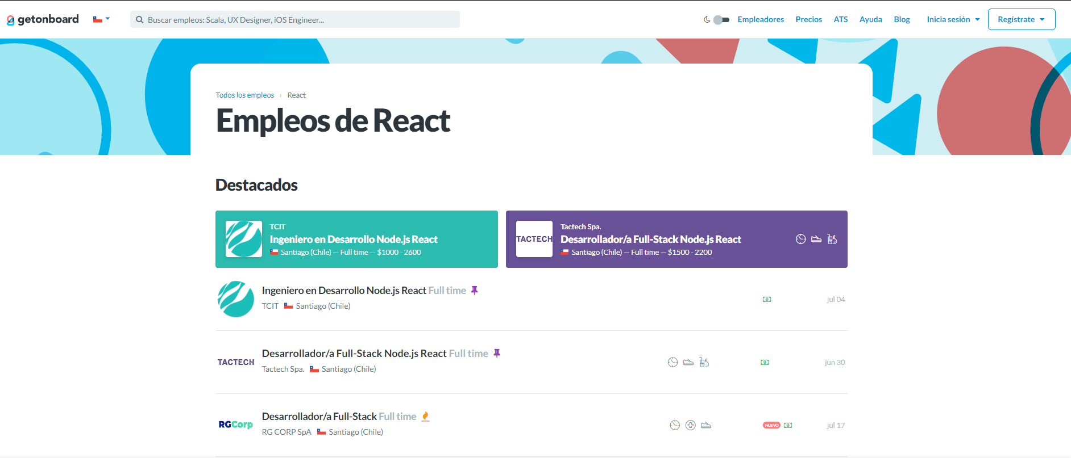Screen dimensions: 1071x458
Task: Click the RG CORP SpA company name
Action: (287, 432)
